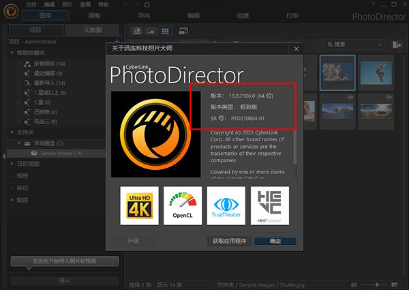
Task: Expand the 标记 section
Action: coord(12,188)
